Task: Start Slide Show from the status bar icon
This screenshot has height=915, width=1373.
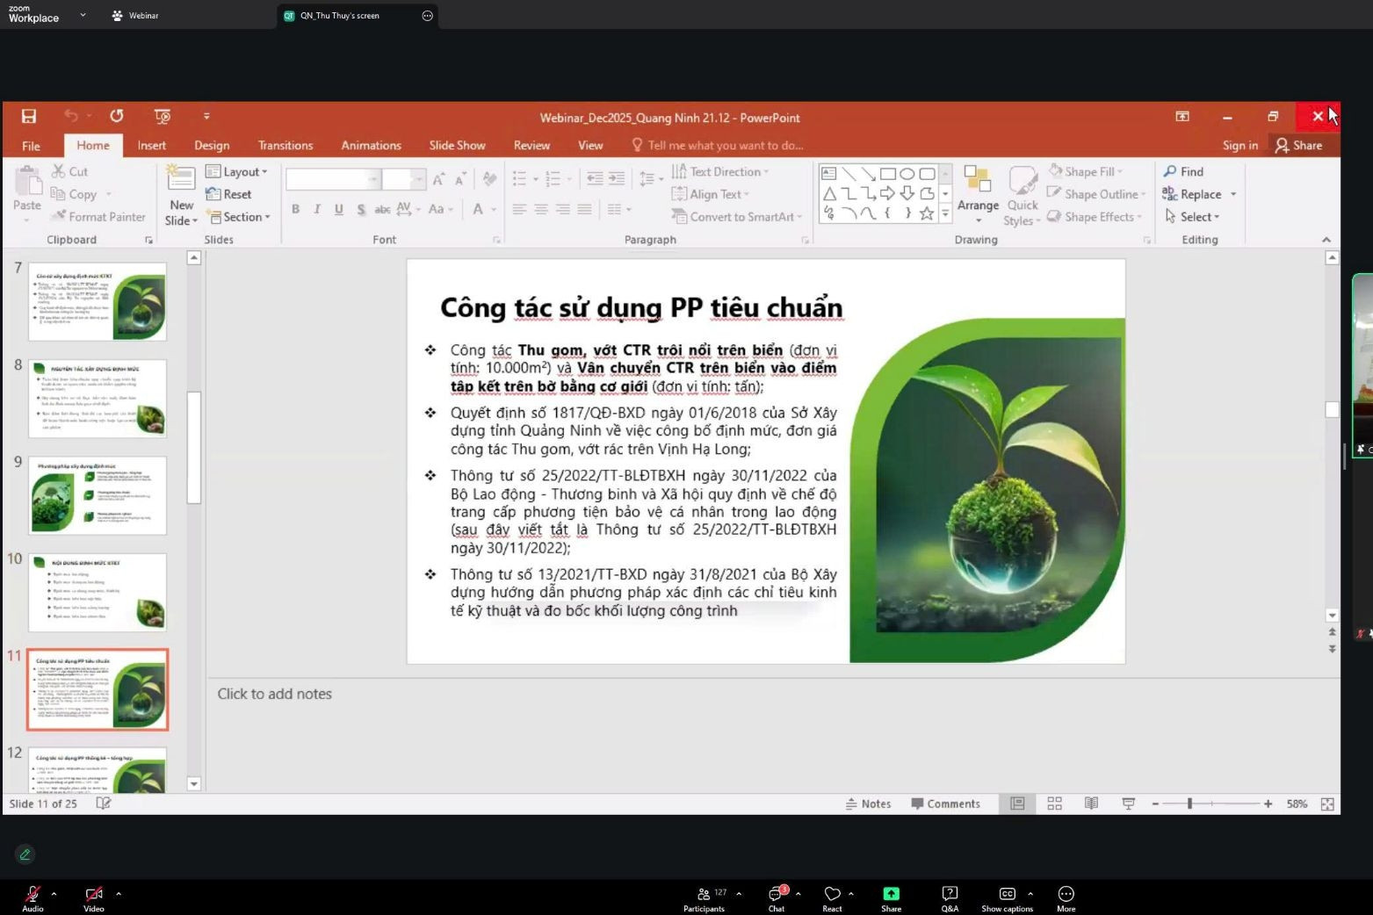Action: [x=1127, y=803]
